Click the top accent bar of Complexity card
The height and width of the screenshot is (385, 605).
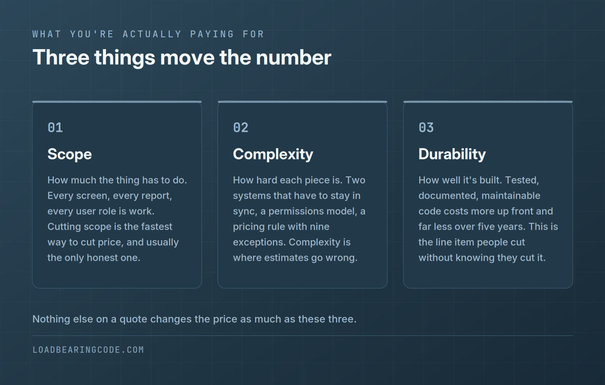302,102
